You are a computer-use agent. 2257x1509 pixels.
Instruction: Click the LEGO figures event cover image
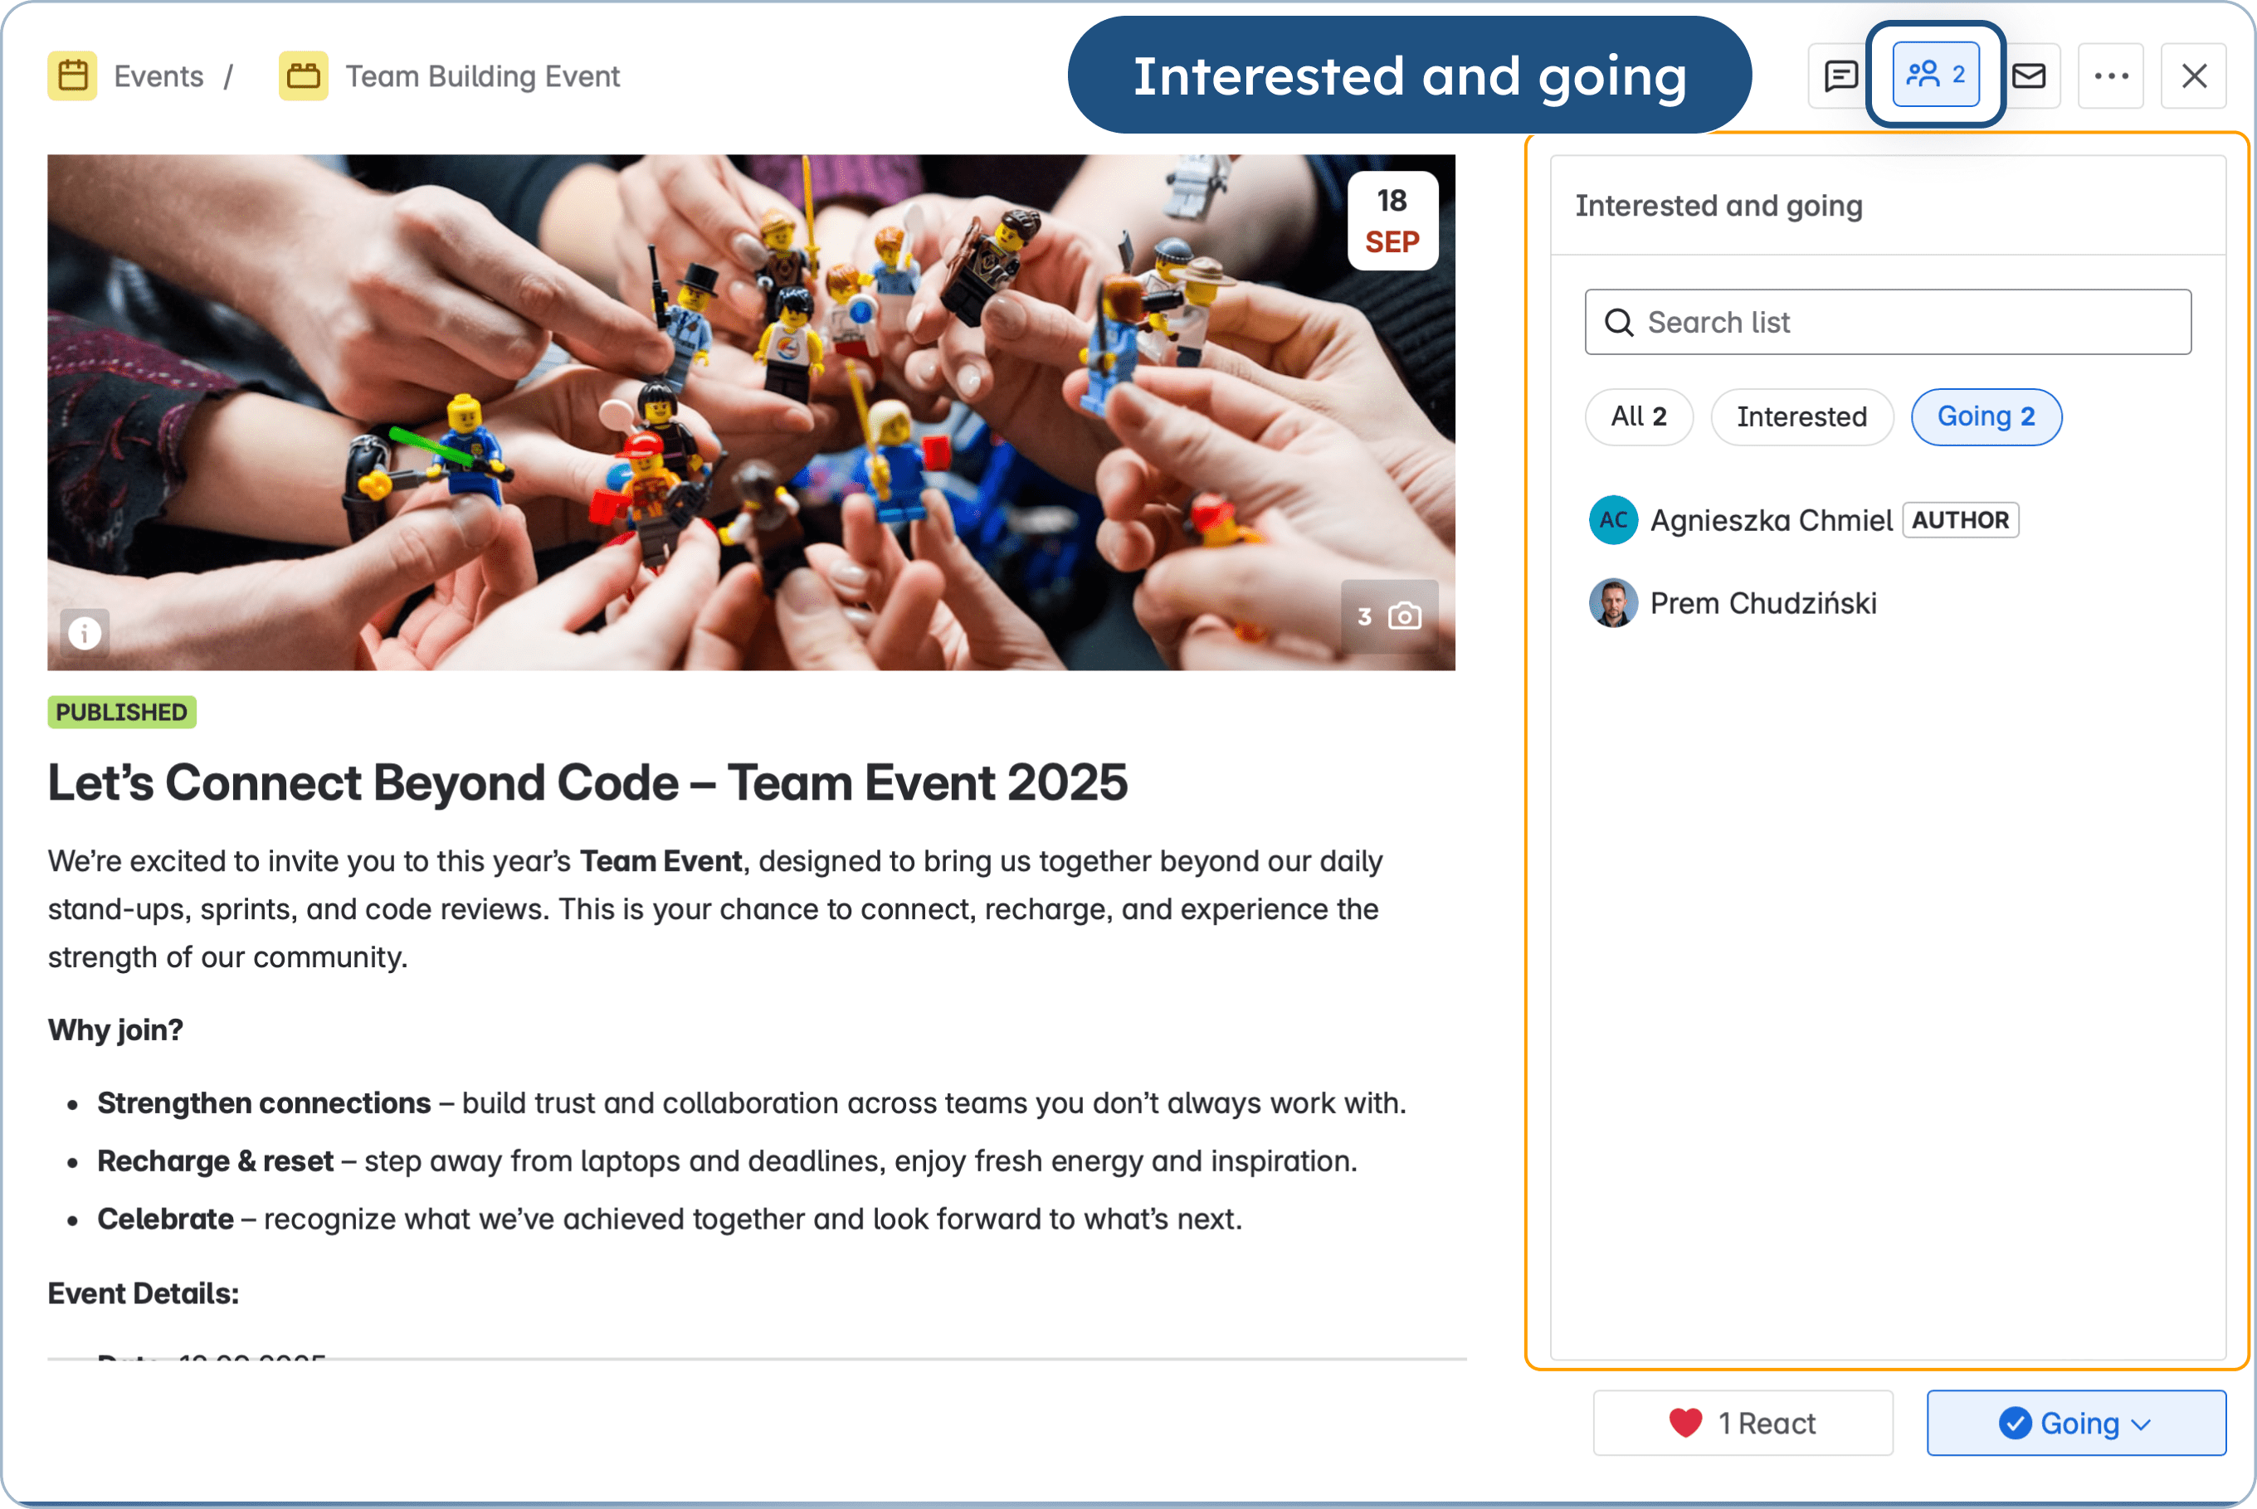[x=751, y=412]
